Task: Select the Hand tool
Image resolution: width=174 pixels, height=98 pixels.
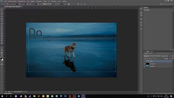Action: click(2, 53)
